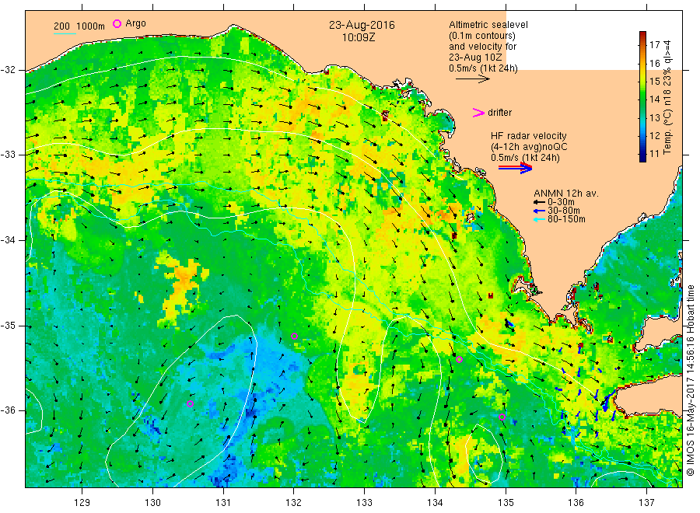Click longitude label 129 on the axis
The width and height of the screenshot is (700, 513).
(x=82, y=503)
